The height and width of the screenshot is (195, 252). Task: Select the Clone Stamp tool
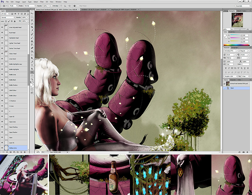point(32,41)
